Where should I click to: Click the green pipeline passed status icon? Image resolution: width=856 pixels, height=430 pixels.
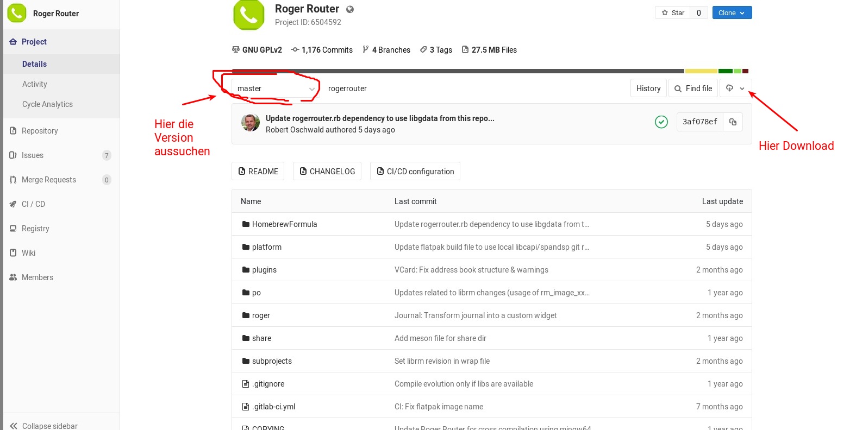661,122
